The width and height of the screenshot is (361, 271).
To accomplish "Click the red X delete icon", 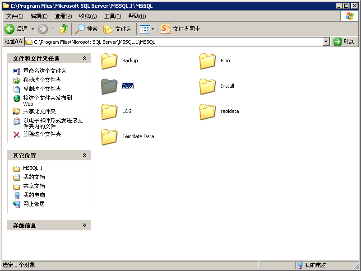I will [17, 134].
